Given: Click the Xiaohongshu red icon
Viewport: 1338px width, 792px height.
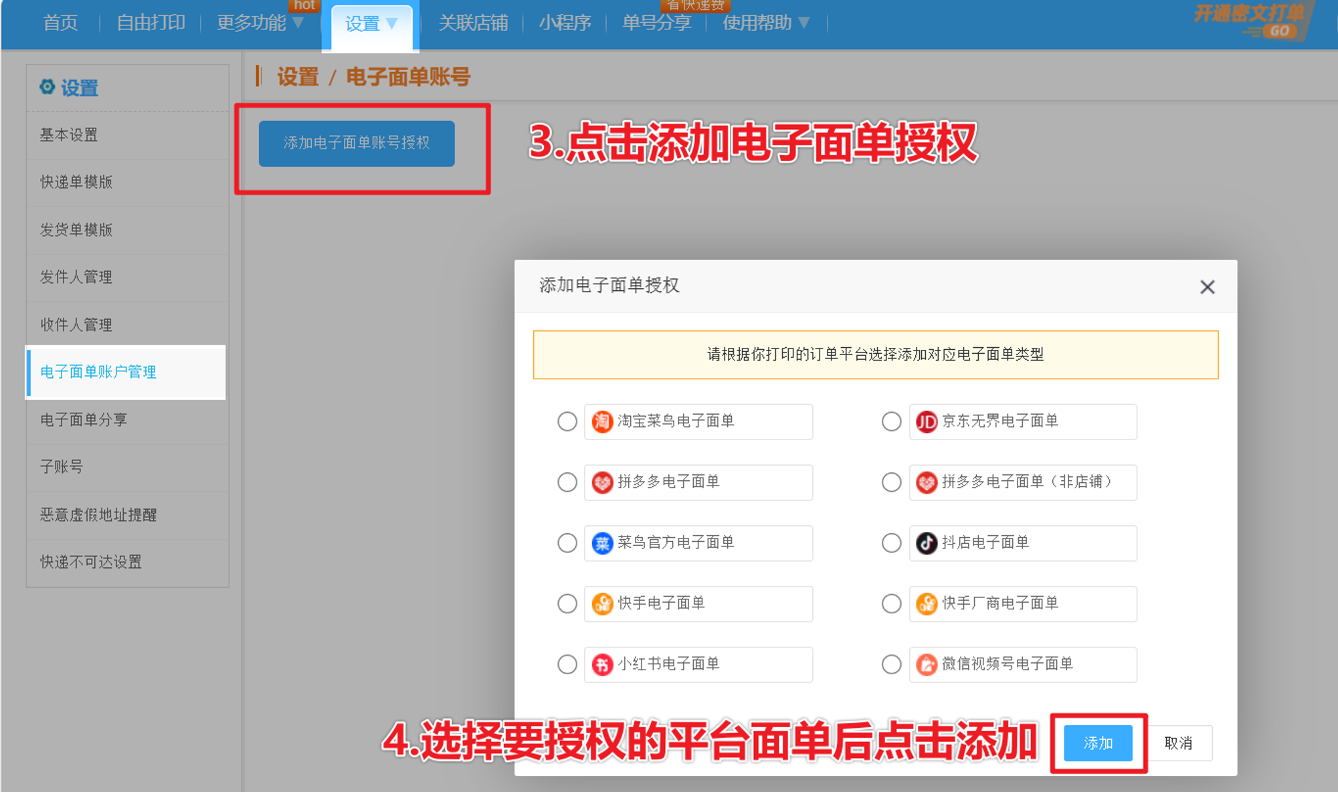Looking at the screenshot, I should (602, 665).
